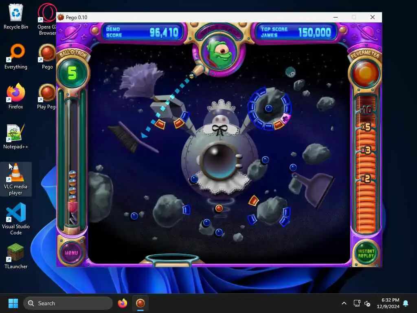Image resolution: width=417 pixels, height=313 pixels.
Task: Click the x5 multiplier on Fevermeter
Action: (x=366, y=127)
